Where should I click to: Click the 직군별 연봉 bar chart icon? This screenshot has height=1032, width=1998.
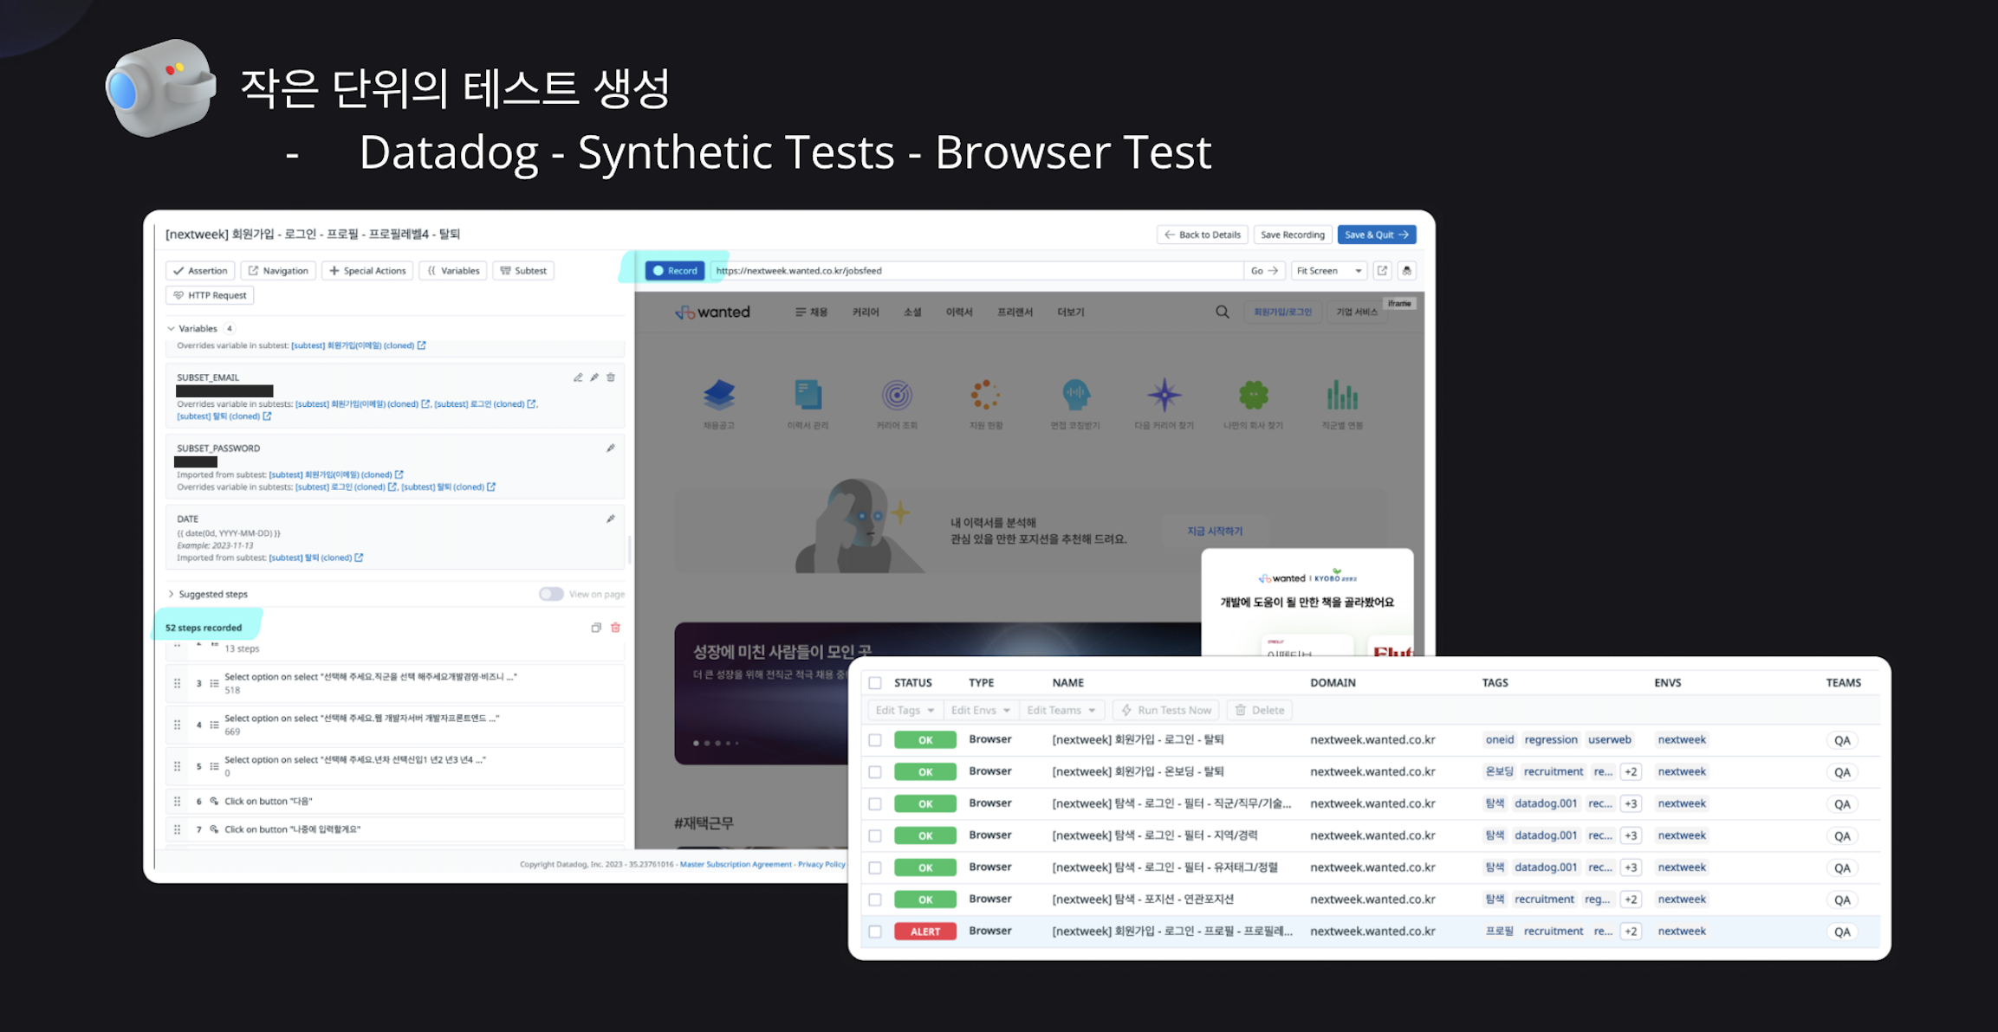(x=1342, y=395)
